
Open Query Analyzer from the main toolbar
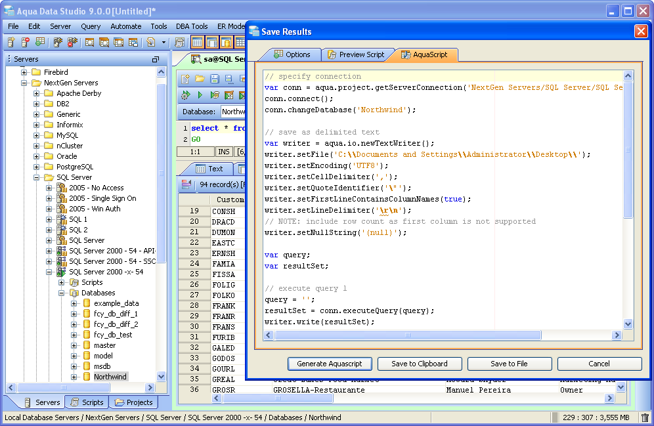[x=89, y=42]
